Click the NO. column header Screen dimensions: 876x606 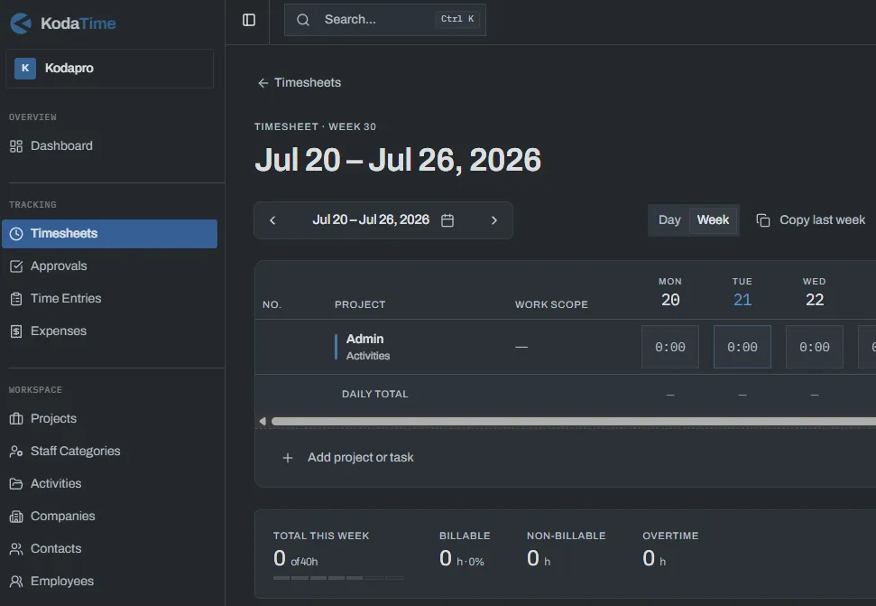272,304
